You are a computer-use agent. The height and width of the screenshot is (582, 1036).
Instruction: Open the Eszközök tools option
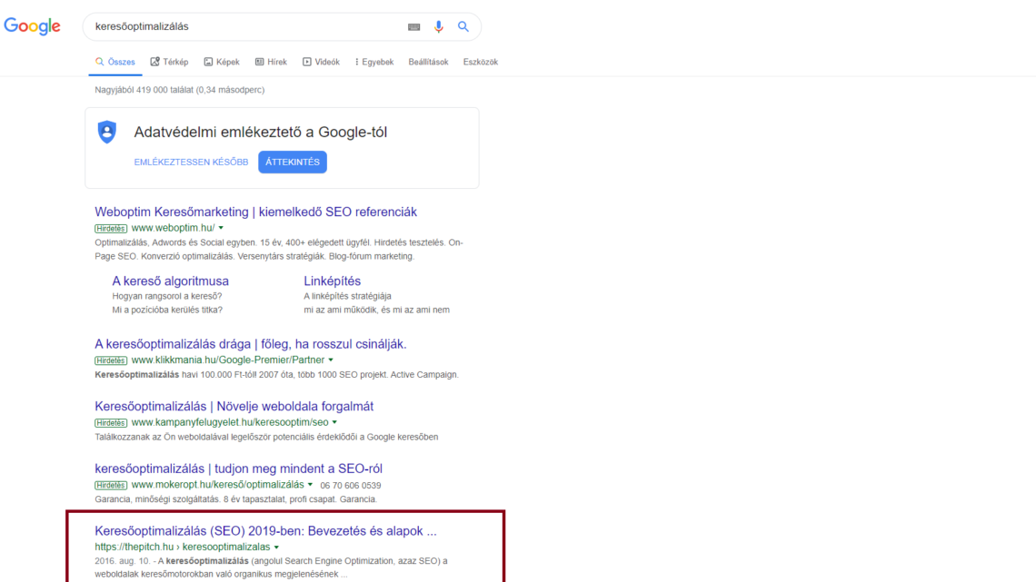(x=481, y=62)
